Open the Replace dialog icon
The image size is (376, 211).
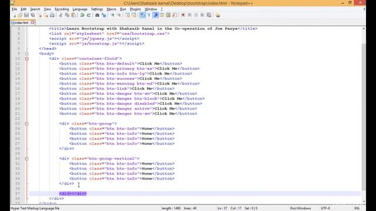[x=103, y=15]
